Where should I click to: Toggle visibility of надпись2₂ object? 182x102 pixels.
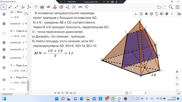click(4, 50)
